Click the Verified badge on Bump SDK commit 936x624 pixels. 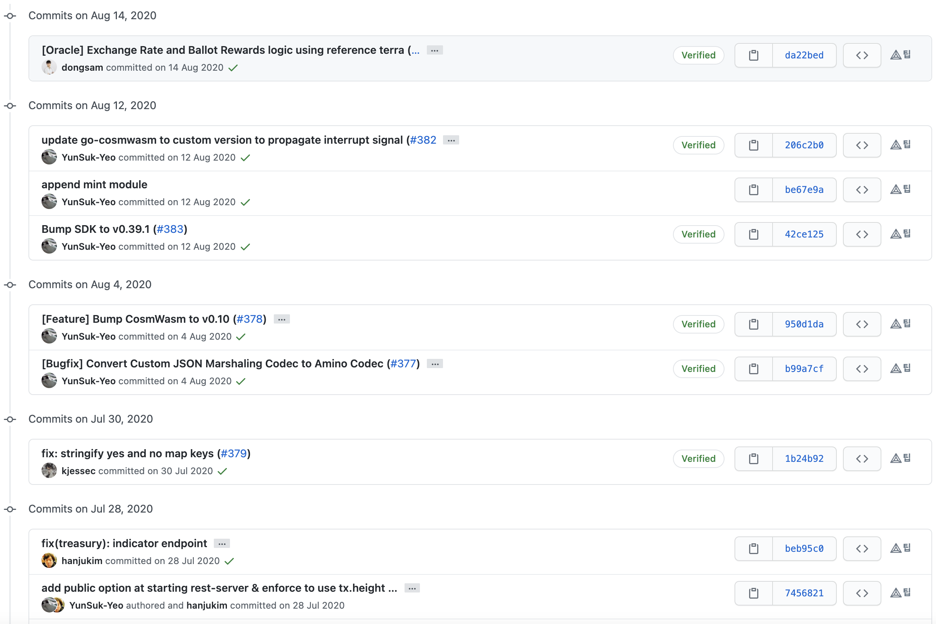point(698,234)
